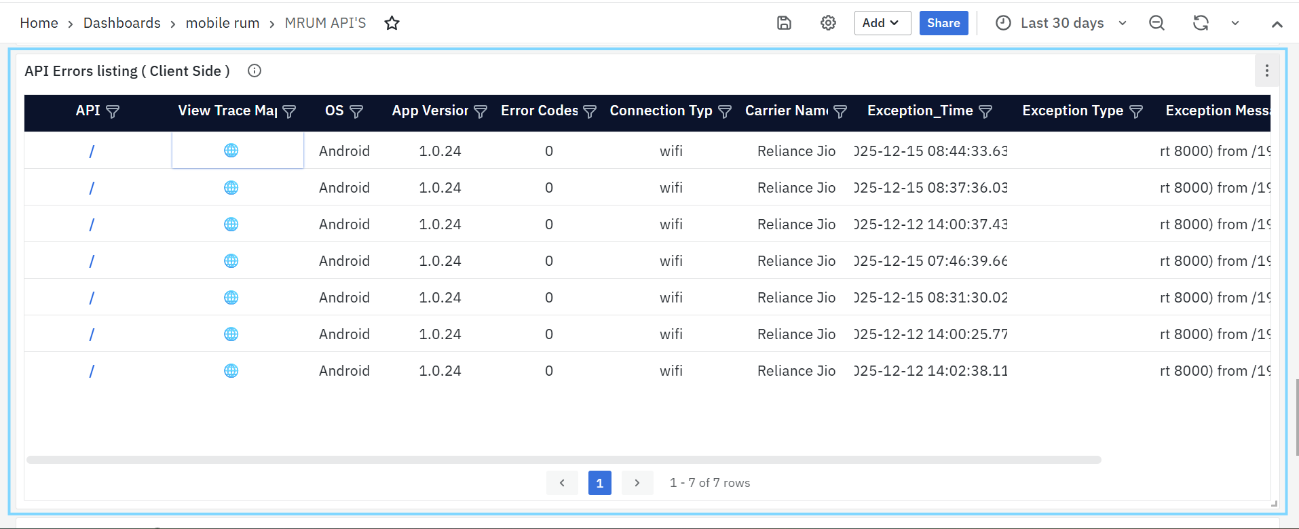The image size is (1299, 529).
Task: Zoom out the time range
Action: pyautogui.click(x=1156, y=23)
